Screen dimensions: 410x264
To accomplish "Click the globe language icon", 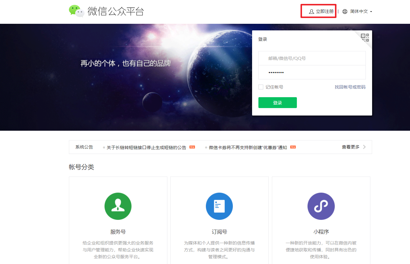I will [345, 11].
